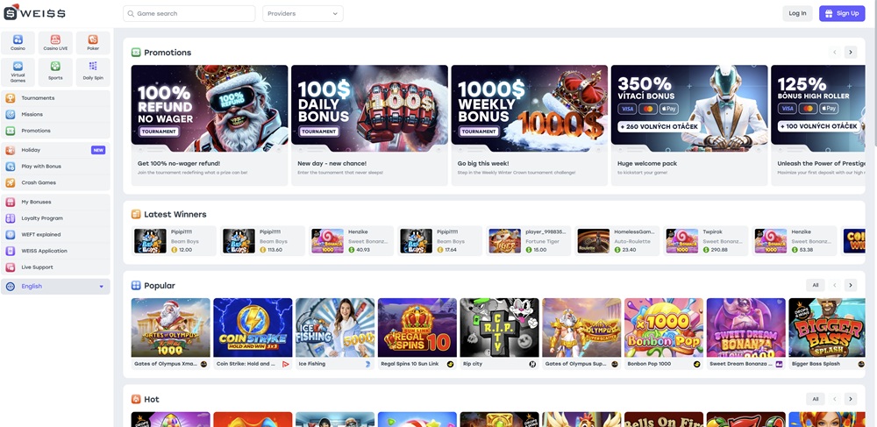
Task: Open Tournaments in the sidebar
Action: pos(38,98)
